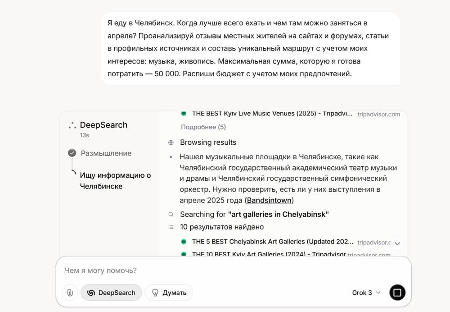Screen dimensions: 450x312
Task: Open the Grok 3 model dropdown
Action: point(366,293)
